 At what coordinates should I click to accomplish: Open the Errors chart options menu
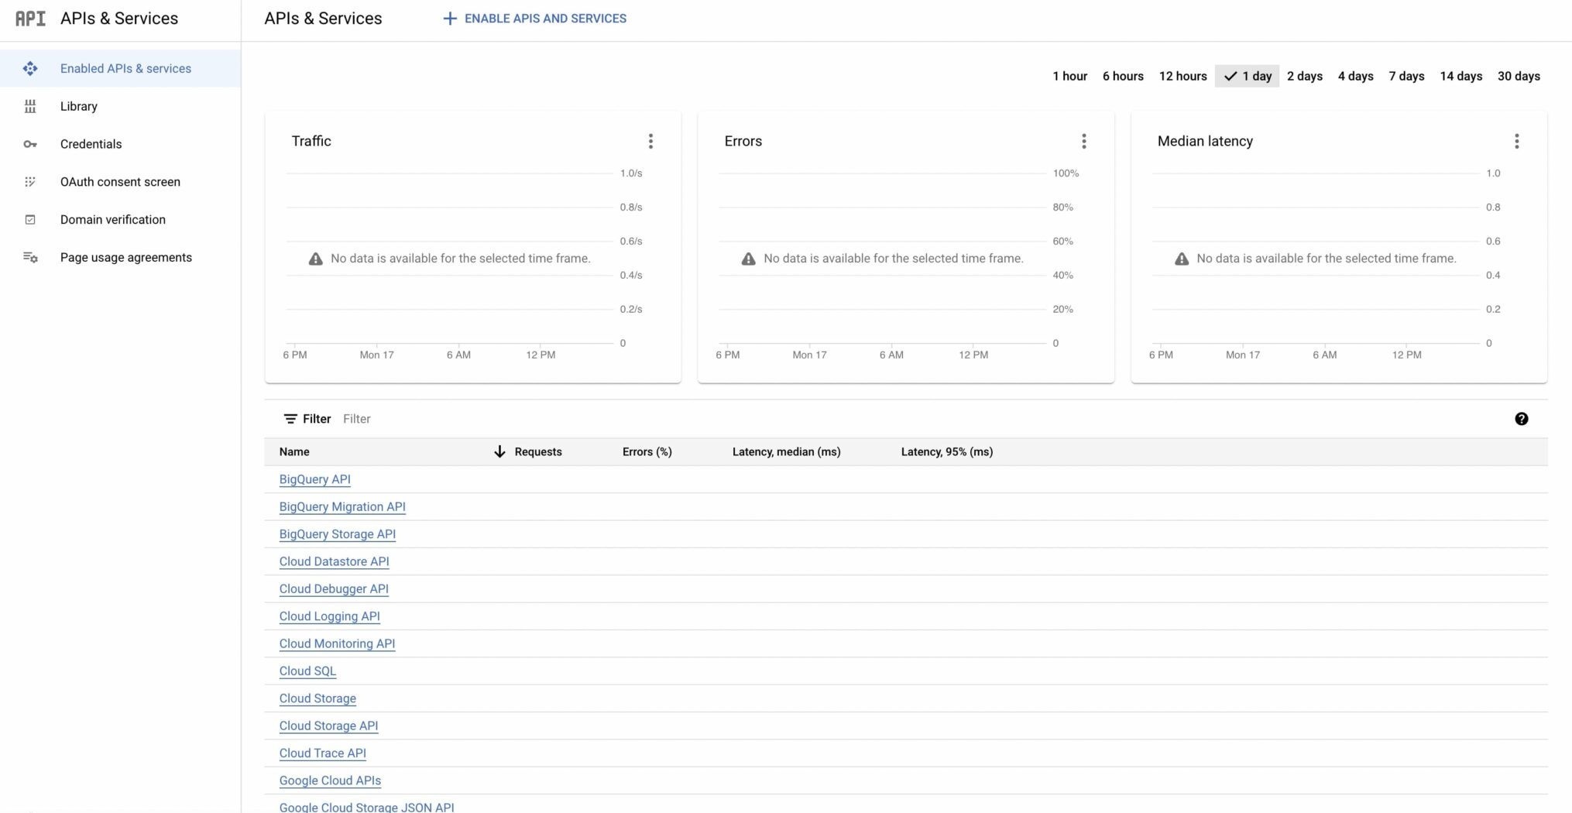click(1083, 141)
